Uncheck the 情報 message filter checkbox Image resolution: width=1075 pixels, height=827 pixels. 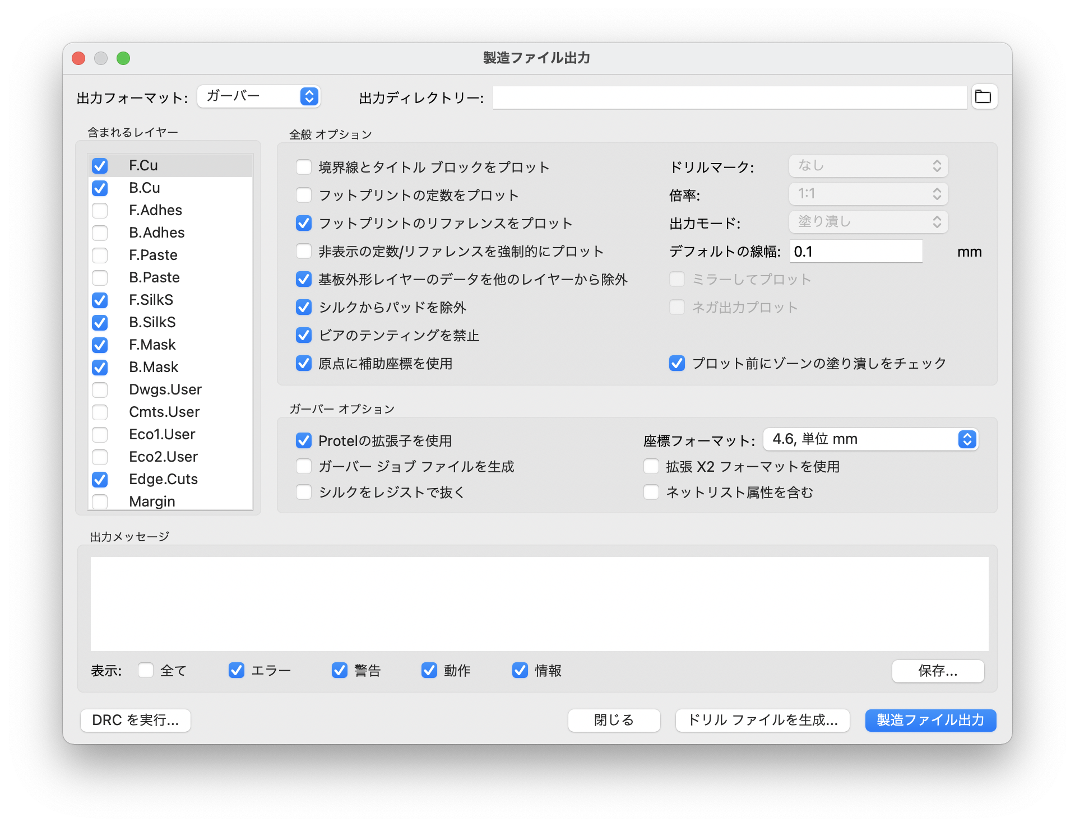(x=520, y=670)
